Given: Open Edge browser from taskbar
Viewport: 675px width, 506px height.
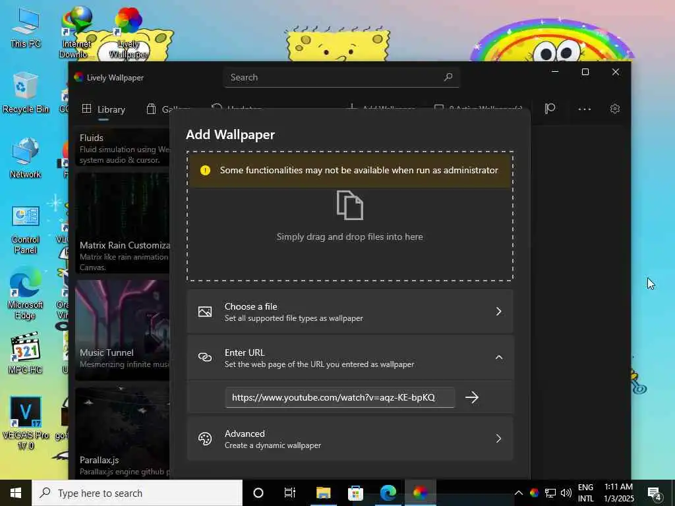Looking at the screenshot, I should (x=388, y=493).
